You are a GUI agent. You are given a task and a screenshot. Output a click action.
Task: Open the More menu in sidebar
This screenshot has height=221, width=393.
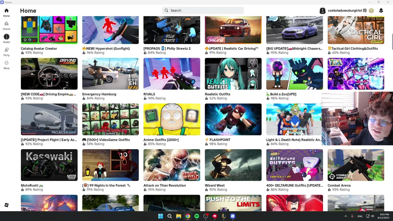pyautogui.click(x=6, y=65)
